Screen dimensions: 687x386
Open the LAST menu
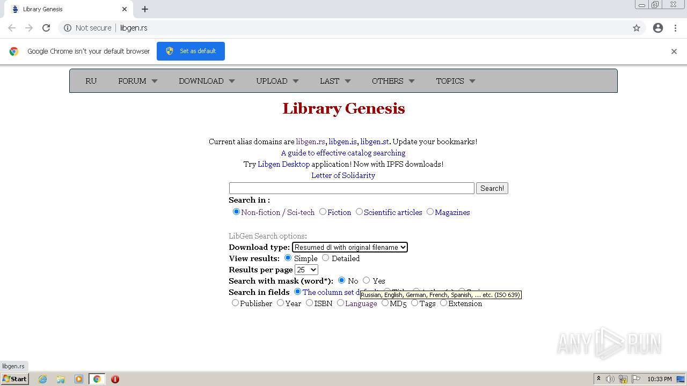point(335,81)
